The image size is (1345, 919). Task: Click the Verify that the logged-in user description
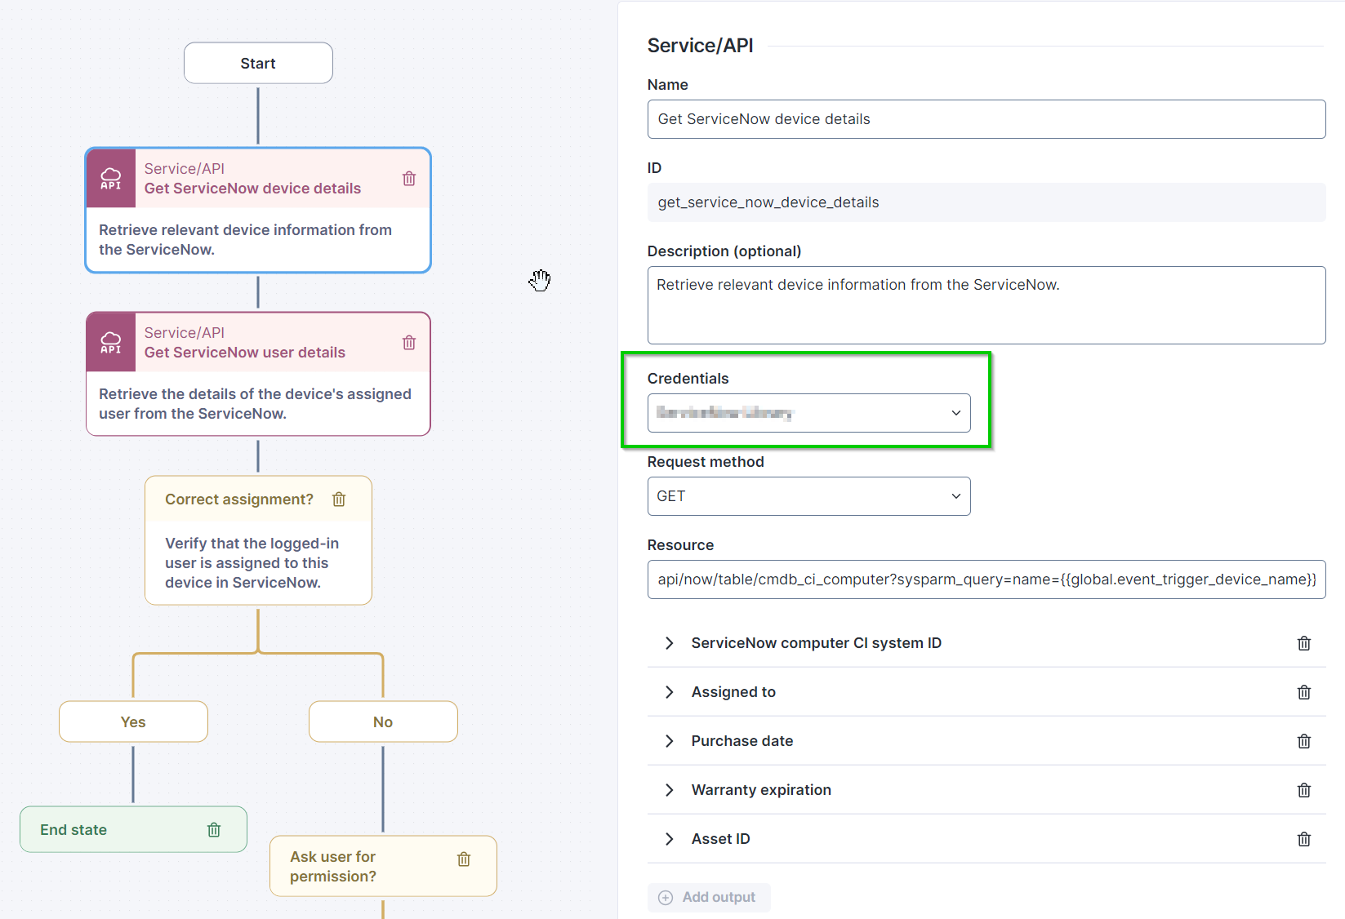click(x=252, y=563)
